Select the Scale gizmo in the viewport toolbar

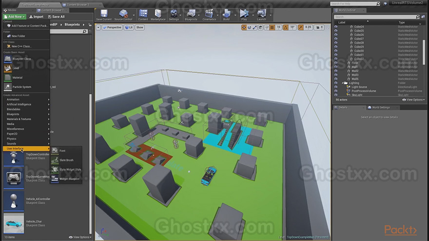click(254, 27)
